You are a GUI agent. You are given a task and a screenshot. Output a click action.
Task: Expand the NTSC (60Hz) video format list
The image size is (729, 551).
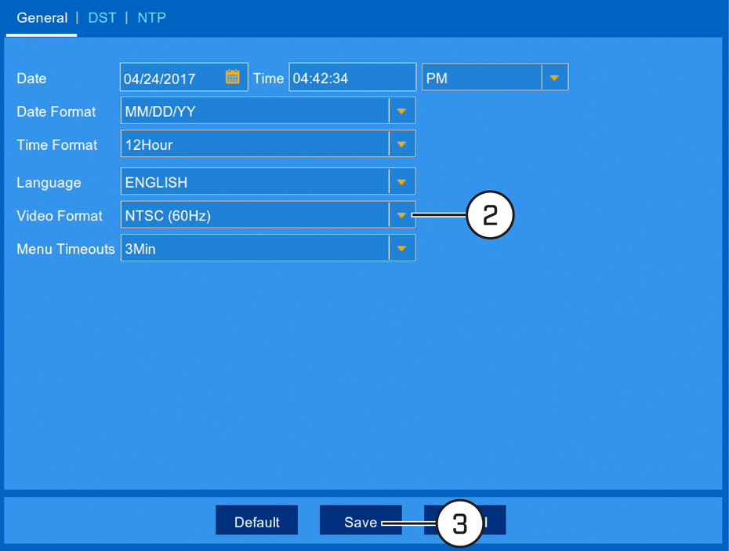tap(268, 215)
